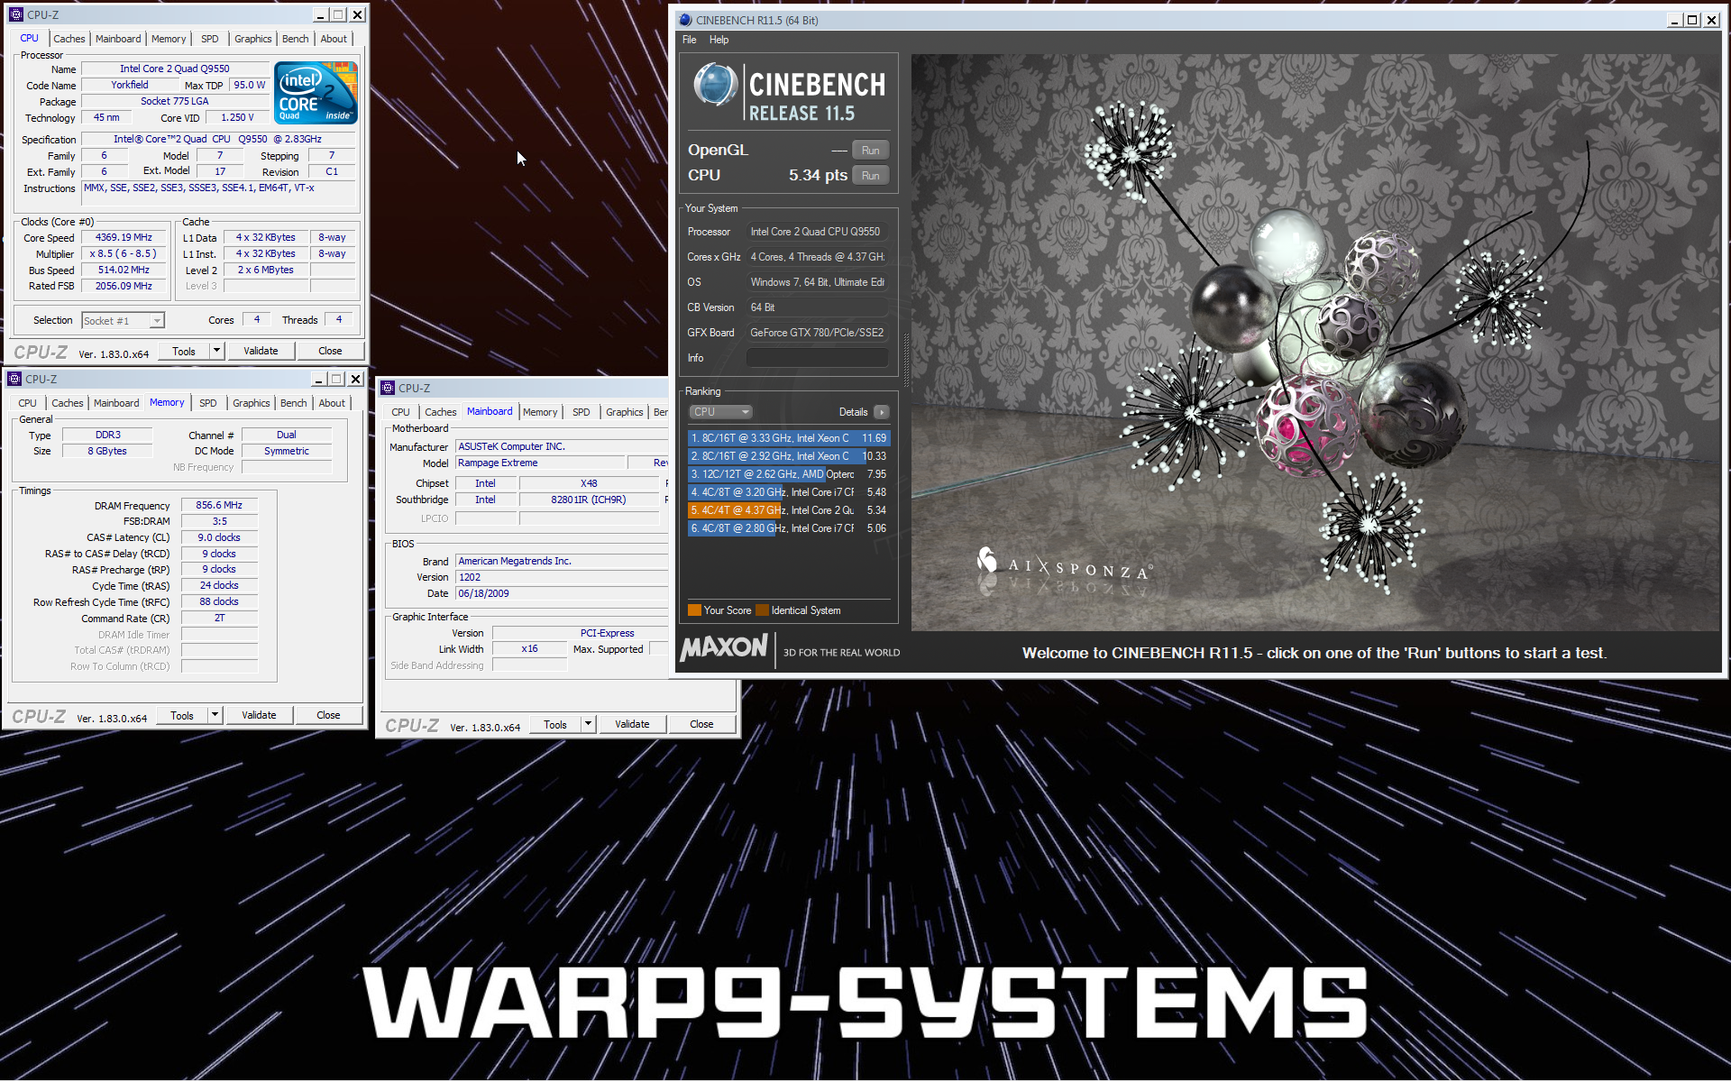
Task: Click Close button in Memory CPU-Z window
Action: 328,715
